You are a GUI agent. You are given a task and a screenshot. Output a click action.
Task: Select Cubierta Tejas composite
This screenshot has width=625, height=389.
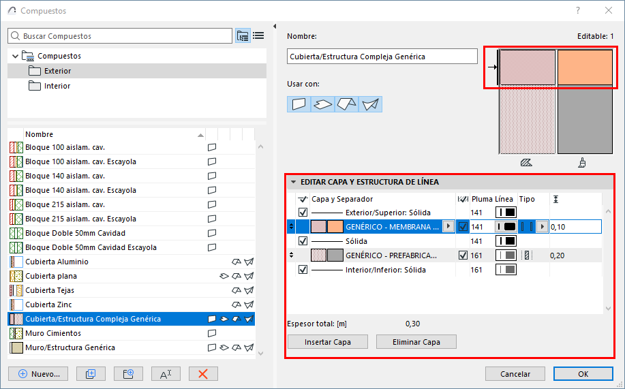point(131,290)
